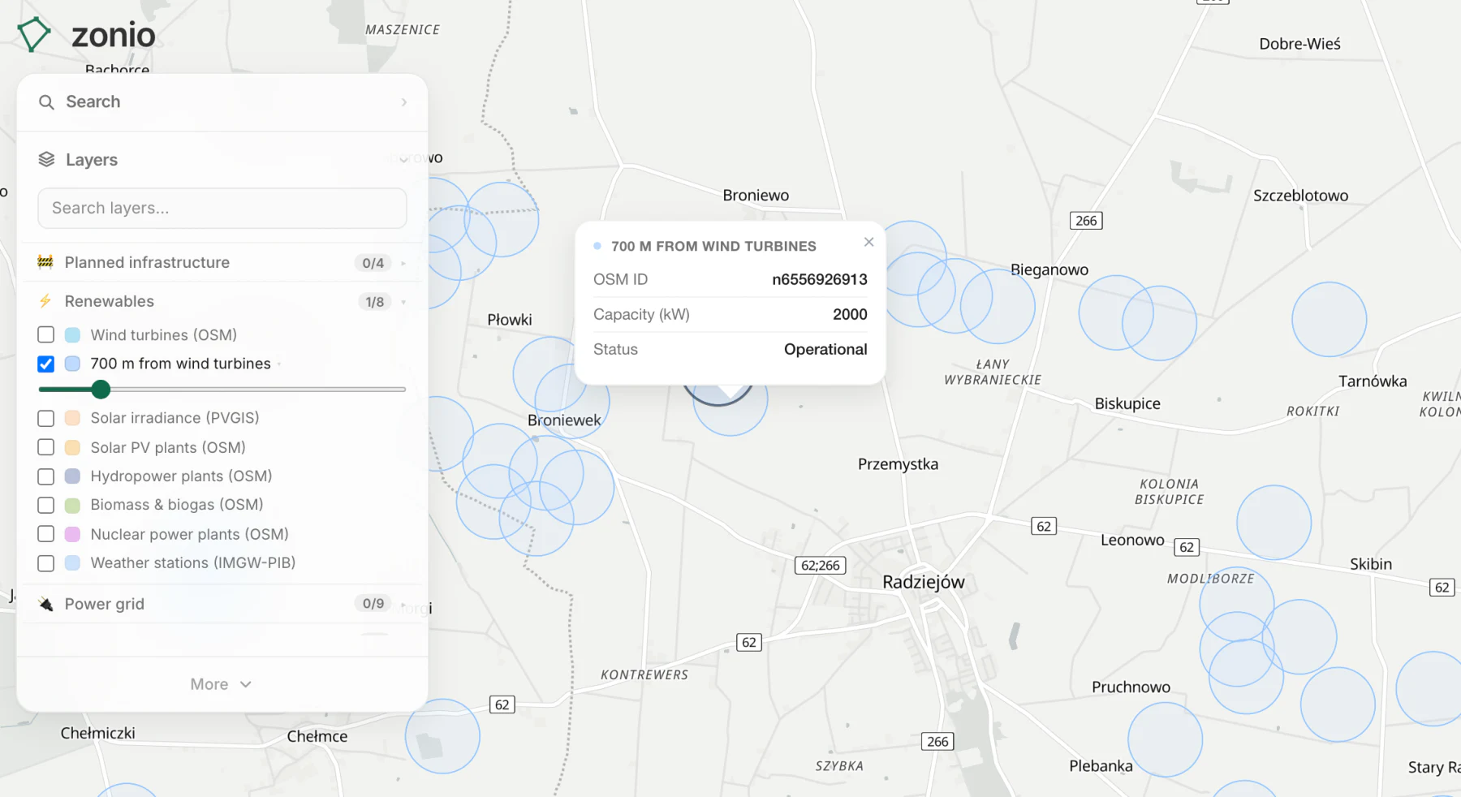Screen dimensions: 1461x797
Task: Click the Solar irradiance (PVGIS) color swatch
Action: 72,419
